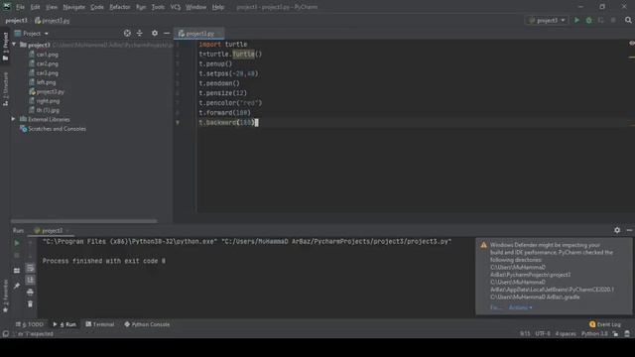Start debugging with the bug icon

tap(588, 20)
